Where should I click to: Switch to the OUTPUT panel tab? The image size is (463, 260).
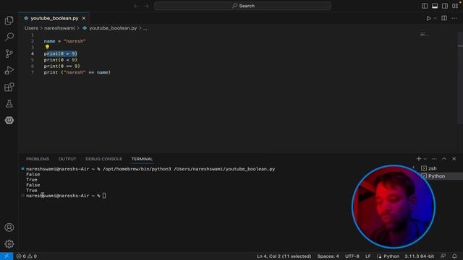click(x=67, y=159)
